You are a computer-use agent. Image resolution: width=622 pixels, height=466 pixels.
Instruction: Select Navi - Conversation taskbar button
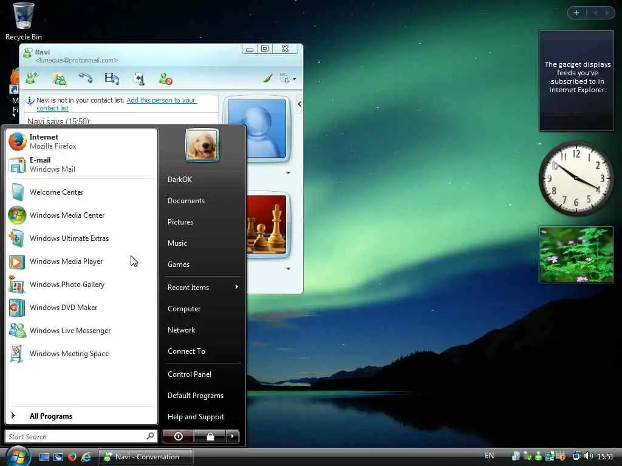pyautogui.click(x=146, y=457)
